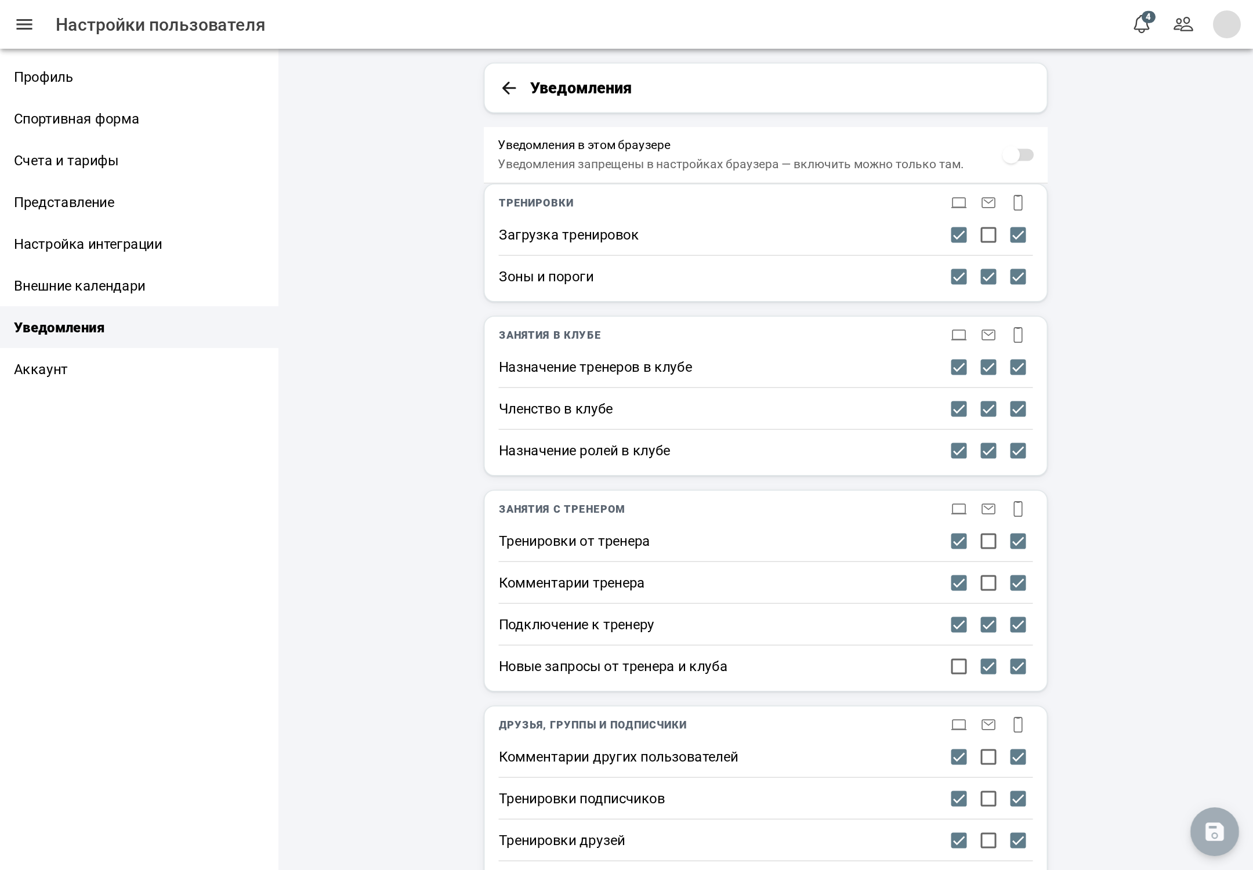1253x870 pixels.
Task: Click the floating save disk button
Action: tap(1215, 832)
